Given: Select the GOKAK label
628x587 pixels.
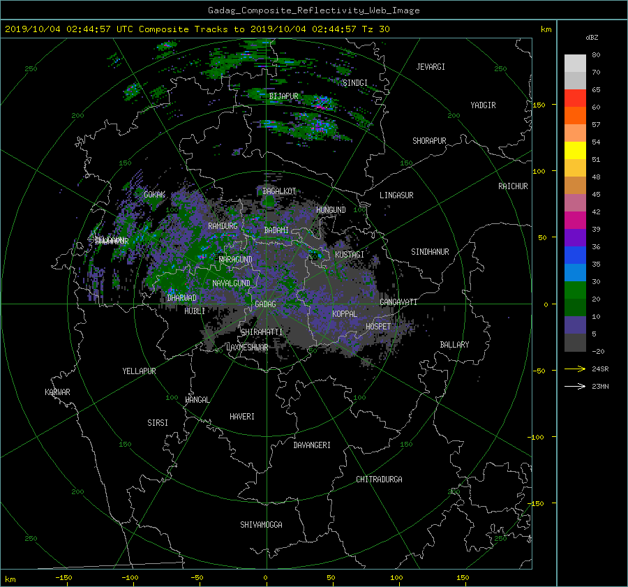Looking at the screenshot, I should click(x=154, y=194).
